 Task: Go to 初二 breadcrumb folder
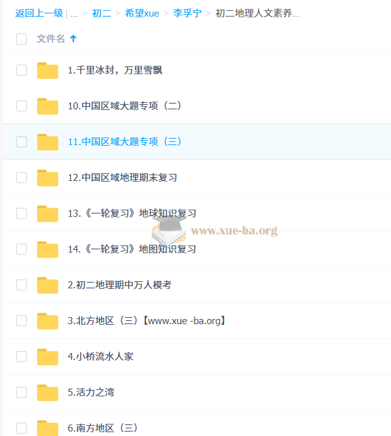[x=101, y=13]
